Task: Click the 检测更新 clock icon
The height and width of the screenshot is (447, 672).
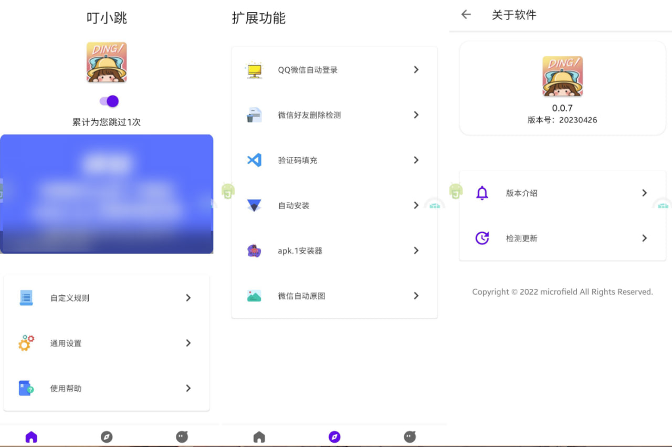Action: [x=482, y=238]
